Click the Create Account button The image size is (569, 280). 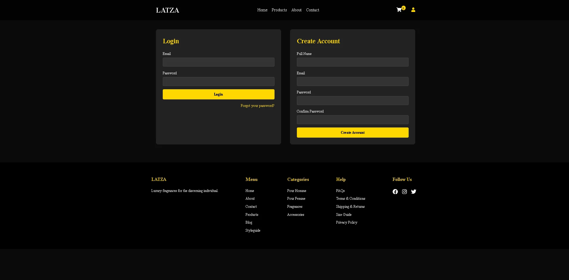tap(352, 132)
